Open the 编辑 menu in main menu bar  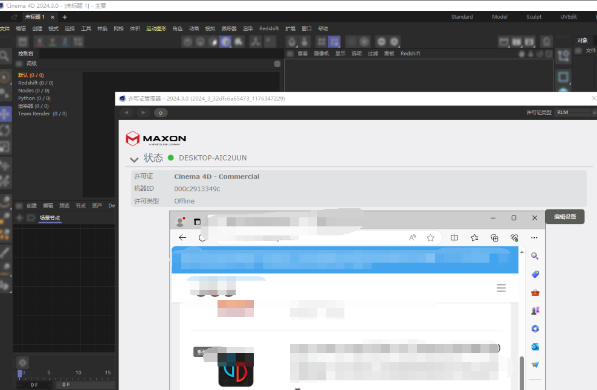coord(21,28)
